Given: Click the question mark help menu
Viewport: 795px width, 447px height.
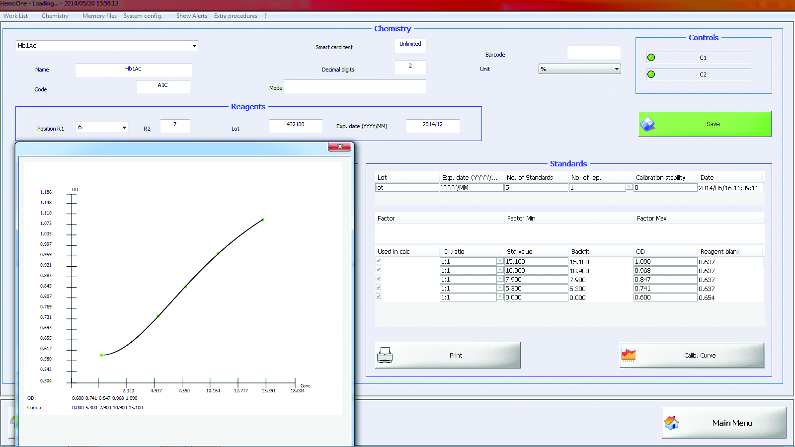Looking at the screenshot, I should [265, 16].
